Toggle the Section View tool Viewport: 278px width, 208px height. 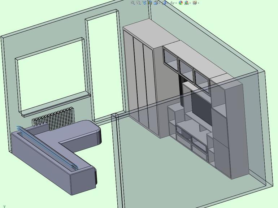[x=150, y=3]
